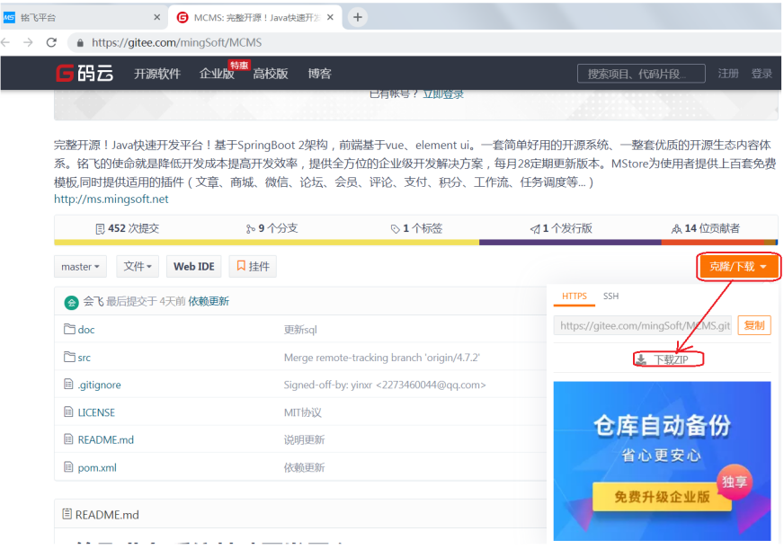Open the 文件 dropdown menu
Viewport: 784px width, 549px height.
coord(138,267)
